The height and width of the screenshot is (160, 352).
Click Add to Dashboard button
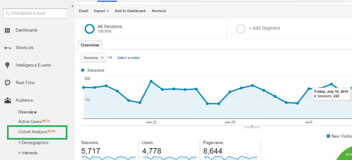click(x=130, y=11)
